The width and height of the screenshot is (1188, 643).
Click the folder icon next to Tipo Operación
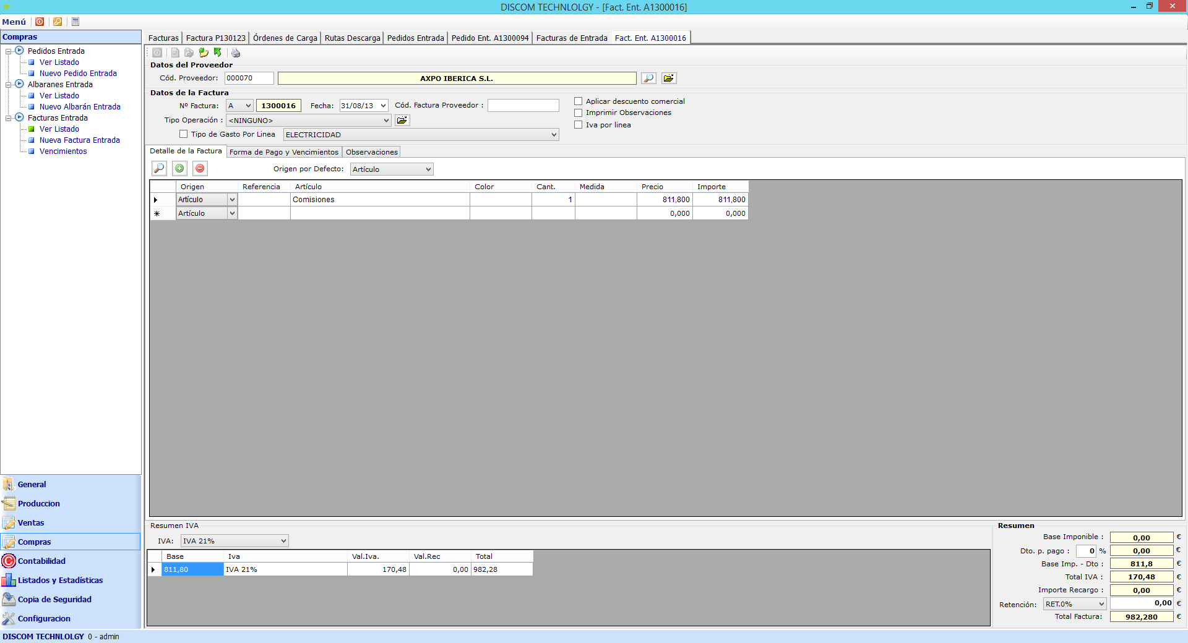click(402, 121)
